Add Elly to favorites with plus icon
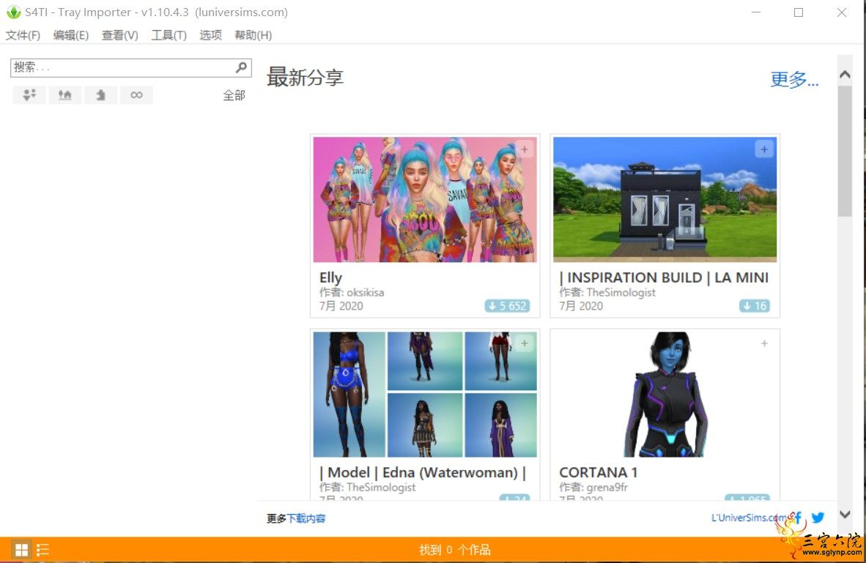This screenshot has width=866, height=563. tap(525, 149)
